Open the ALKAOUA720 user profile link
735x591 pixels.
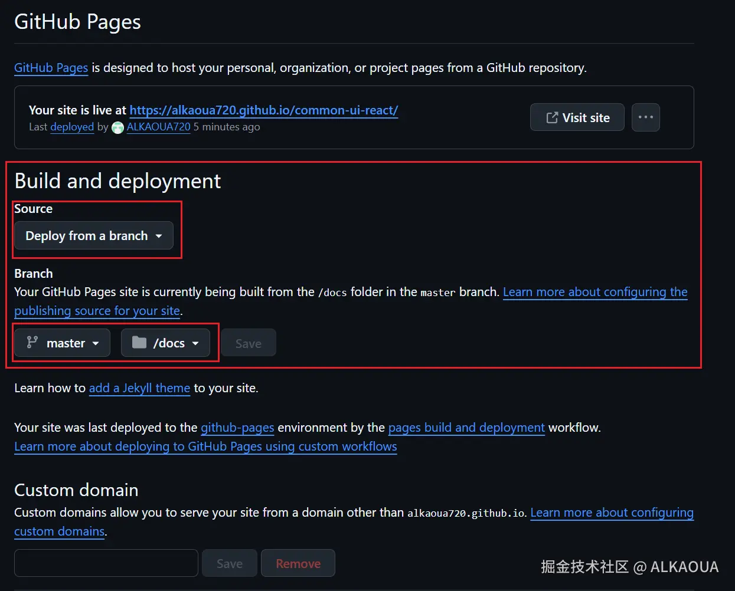[159, 127]
